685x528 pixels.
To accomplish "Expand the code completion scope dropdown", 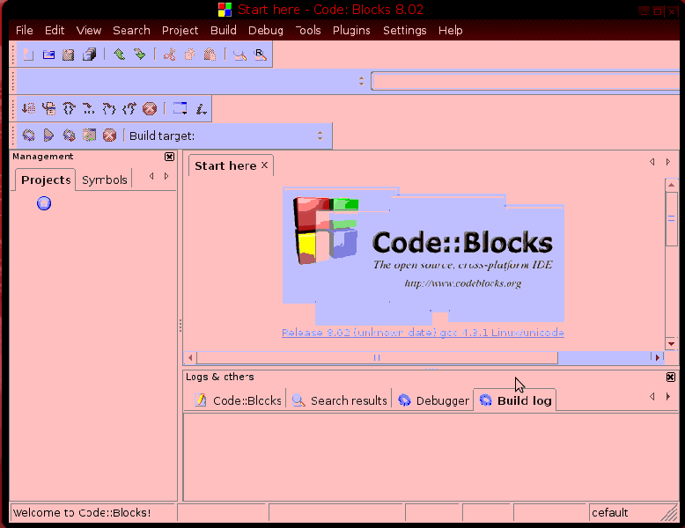I will (361, 81).
